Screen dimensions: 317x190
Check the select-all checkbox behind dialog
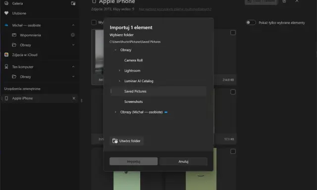94,22
